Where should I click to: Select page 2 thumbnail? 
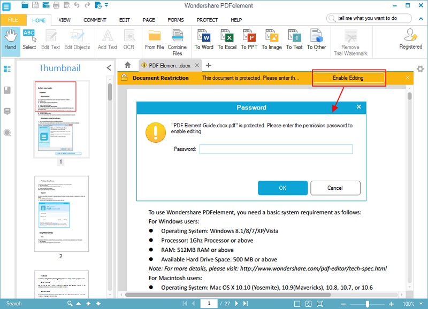point(62,214)
